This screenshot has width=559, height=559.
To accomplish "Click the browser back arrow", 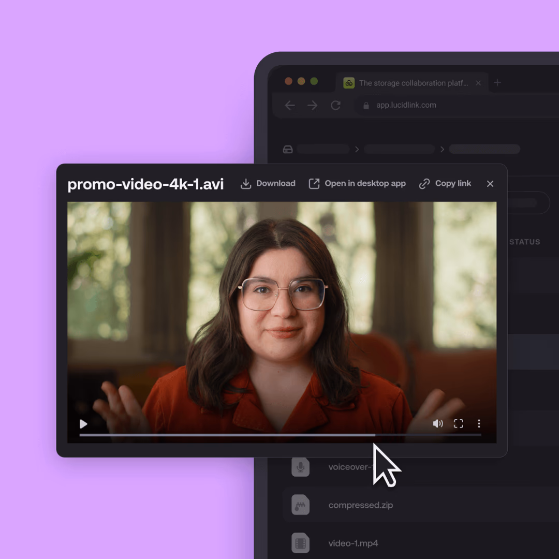I will point(290,105).
